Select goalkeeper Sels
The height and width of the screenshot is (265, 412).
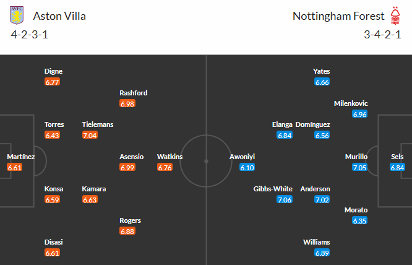pyautogui.click(x=397, y=157)
